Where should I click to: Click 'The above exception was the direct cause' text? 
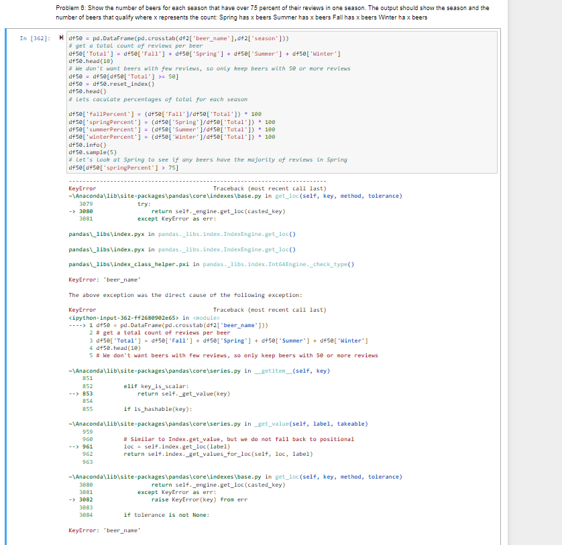[185, 295]
